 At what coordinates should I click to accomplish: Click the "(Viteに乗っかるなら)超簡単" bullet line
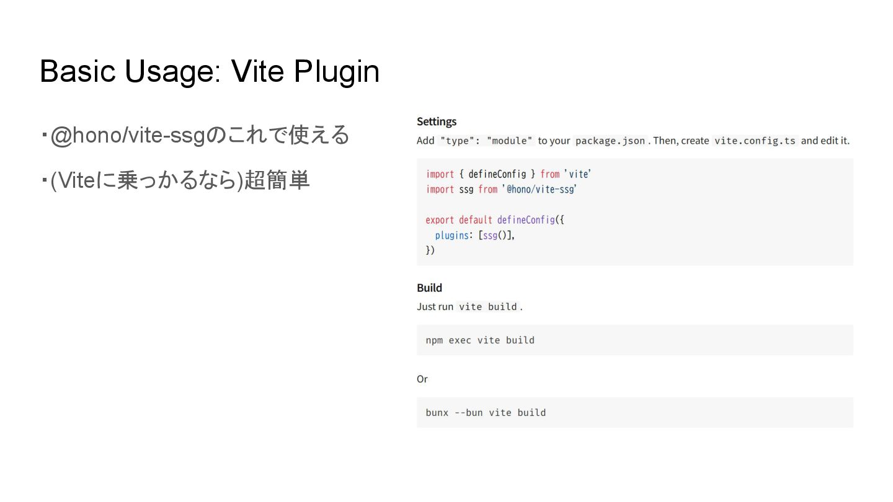180,180
